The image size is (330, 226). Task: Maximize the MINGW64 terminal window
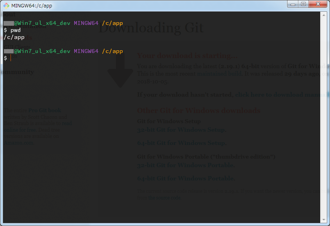pos(303,4)
